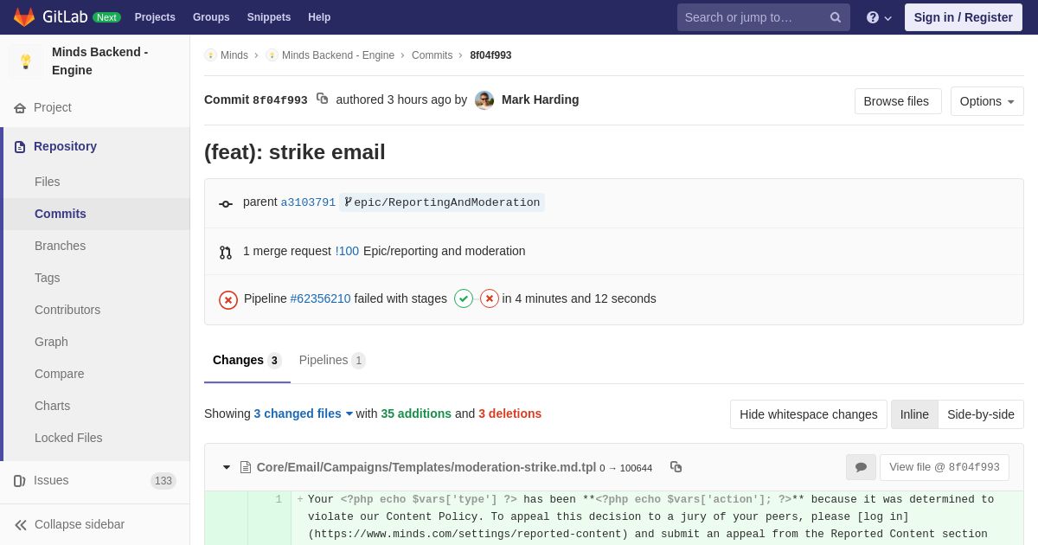This screenshot has width=1038, height=545.
Task: Click the passed stage green check icon
Action: tap(464, 299)
